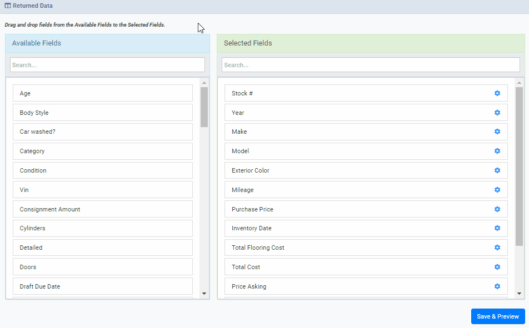This screenshot has height=328, width=529.
Task: Click the Purchase Price gear icon
Action: click(497, 209)
